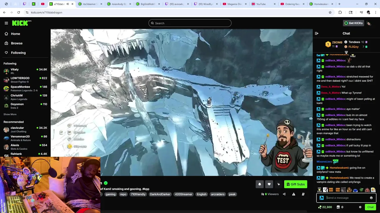Mute the e710dab tab audio
The width and height of the screenshot is (380, 213).
[68, 4]
